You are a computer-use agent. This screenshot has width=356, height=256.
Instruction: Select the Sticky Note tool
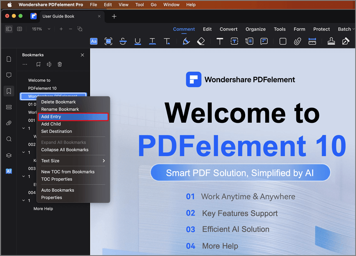click(x=264, y=41)
